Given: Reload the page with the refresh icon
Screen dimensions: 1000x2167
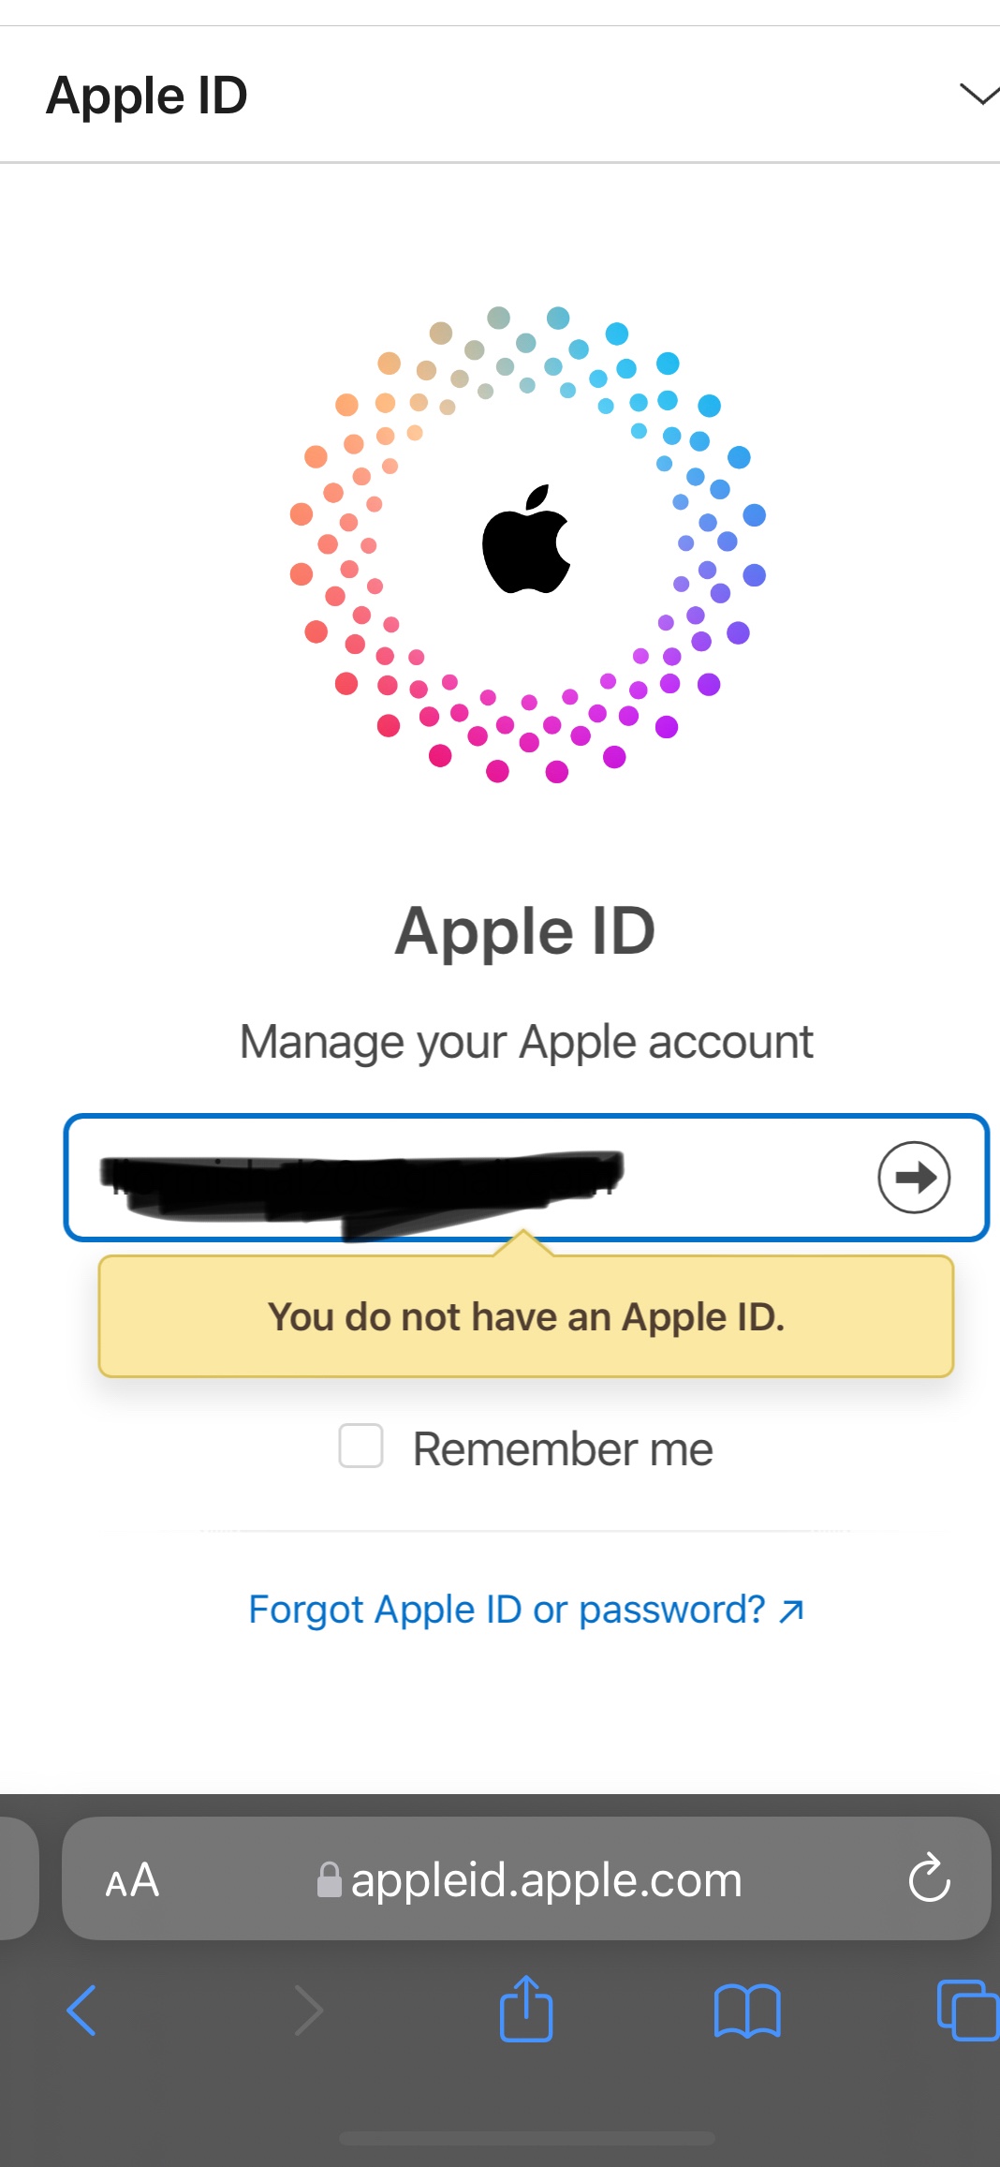Looking at the screenshot, I should [x=929, y=1878].
